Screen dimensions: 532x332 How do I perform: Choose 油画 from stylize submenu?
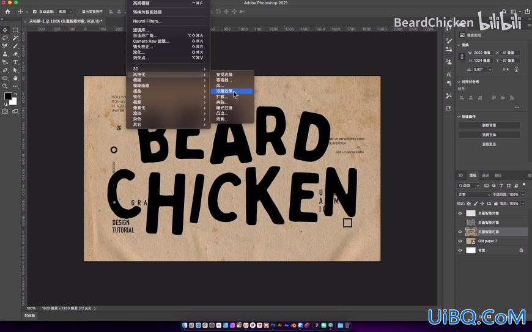pos(231,119)
